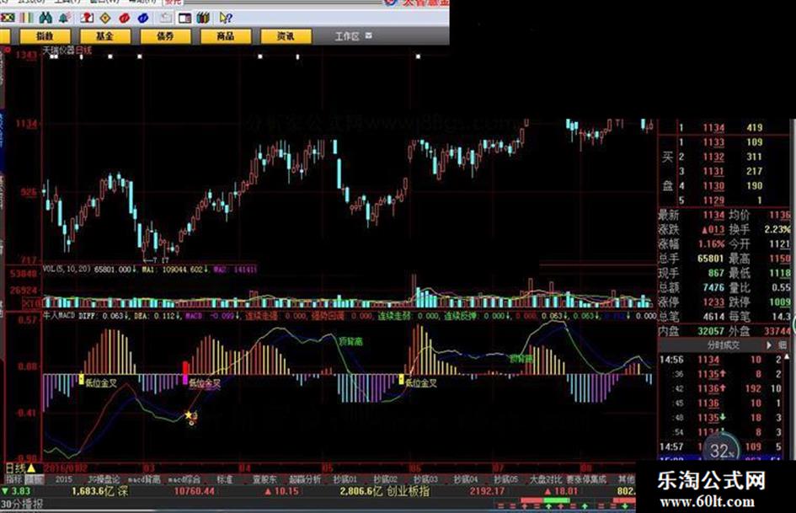Select the macd背离 indicator tab
The width and height of the screenshot is (796, 513).
click(x=144, y=479)
